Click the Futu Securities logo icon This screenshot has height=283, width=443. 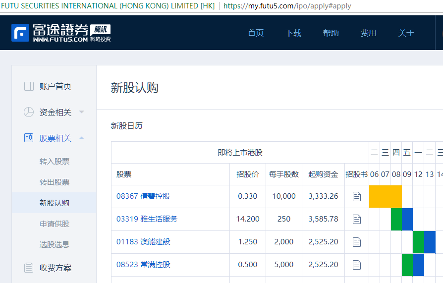[20, 33]
